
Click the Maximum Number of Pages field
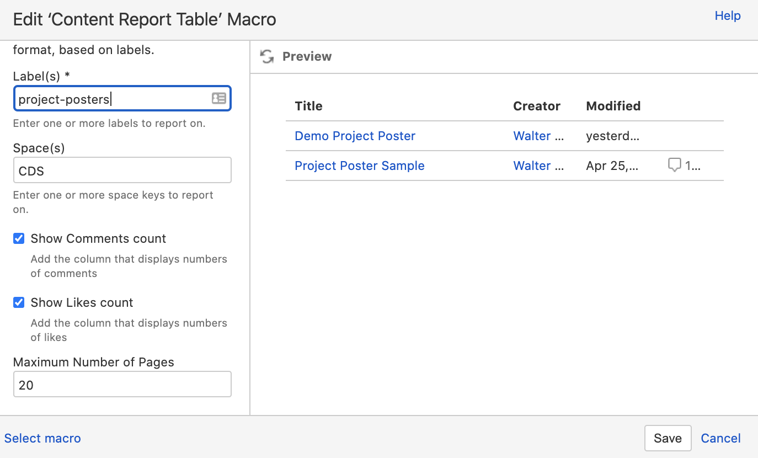tap(122, 385)
